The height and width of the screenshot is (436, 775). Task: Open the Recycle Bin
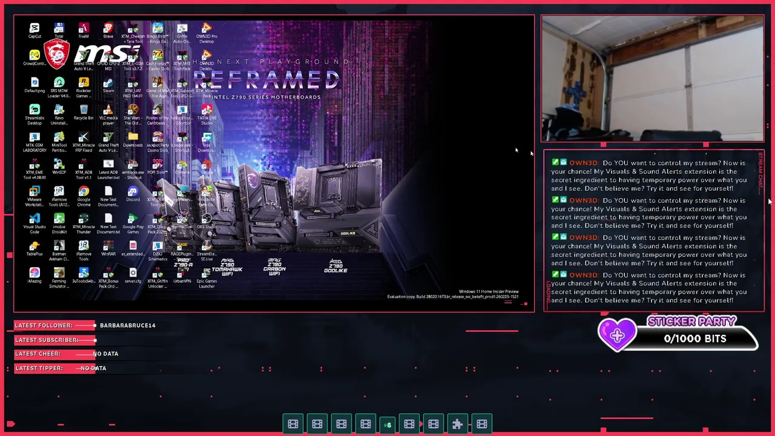[x=84, y=113]
